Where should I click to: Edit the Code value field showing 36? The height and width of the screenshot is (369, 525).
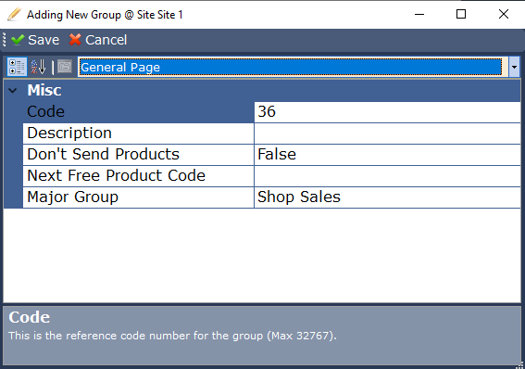[387, 112]
